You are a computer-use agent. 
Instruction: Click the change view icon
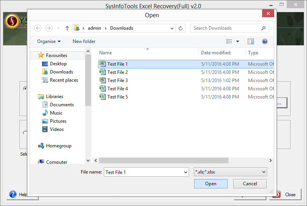[x=229, y=41]
